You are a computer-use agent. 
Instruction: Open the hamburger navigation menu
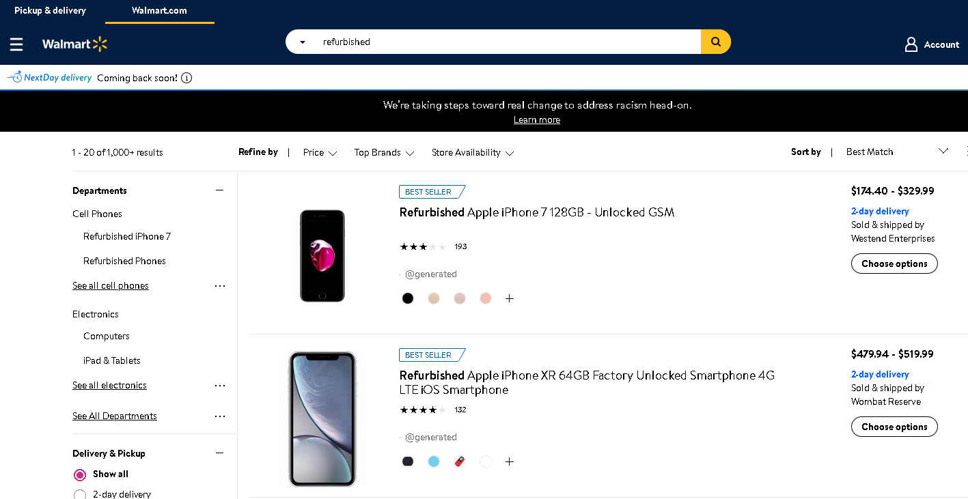point(16,44)
